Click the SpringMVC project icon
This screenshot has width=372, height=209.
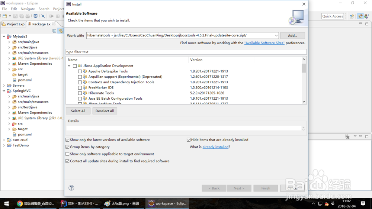[x=9, y=91]
